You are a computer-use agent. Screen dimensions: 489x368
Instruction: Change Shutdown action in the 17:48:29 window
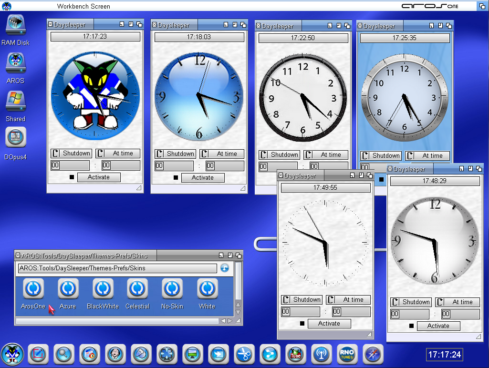point(411,302)
